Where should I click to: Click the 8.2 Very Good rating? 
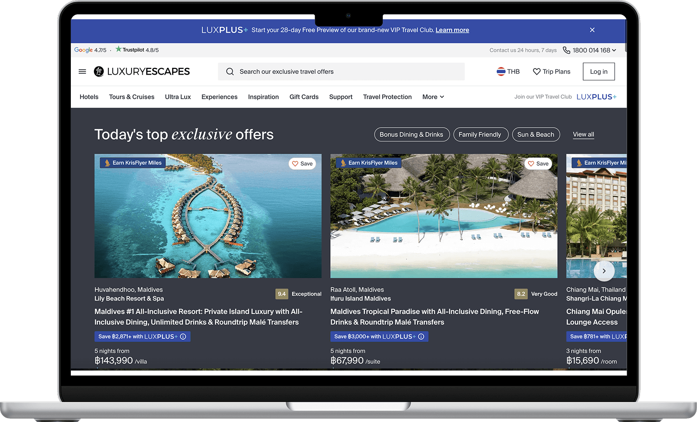[536, 294]
